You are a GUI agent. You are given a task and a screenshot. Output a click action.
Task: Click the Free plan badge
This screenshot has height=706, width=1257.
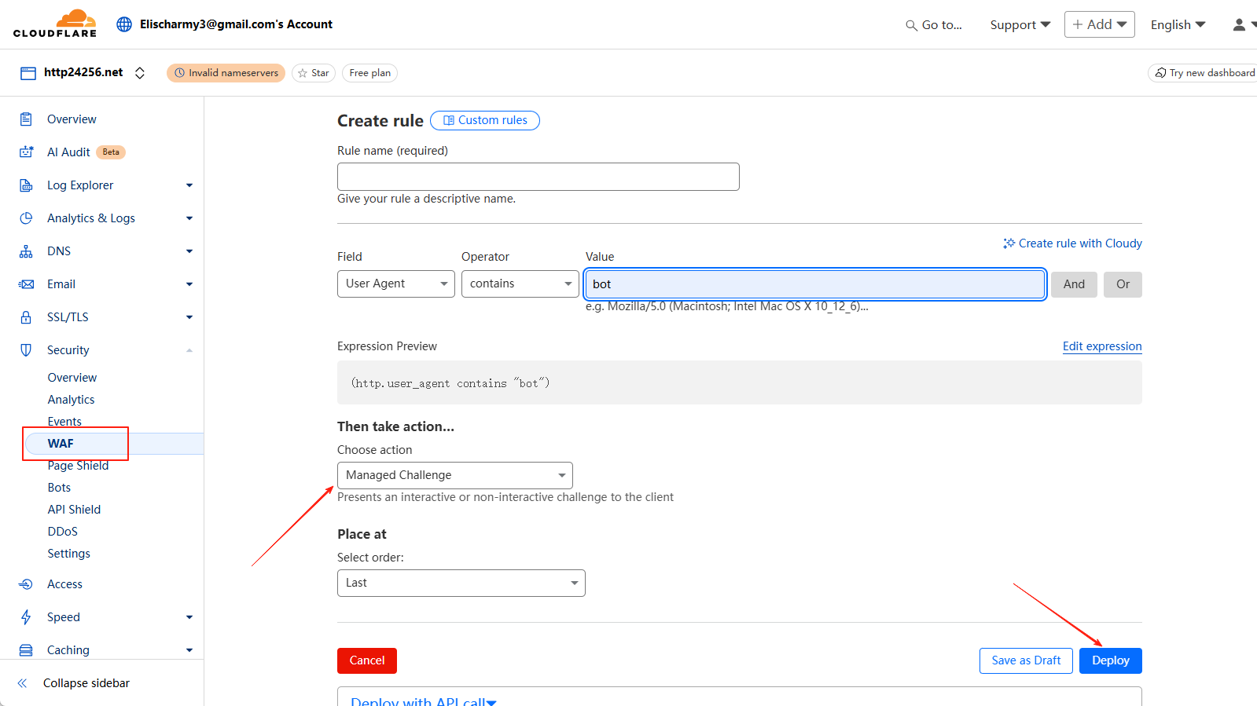[369, 73]
